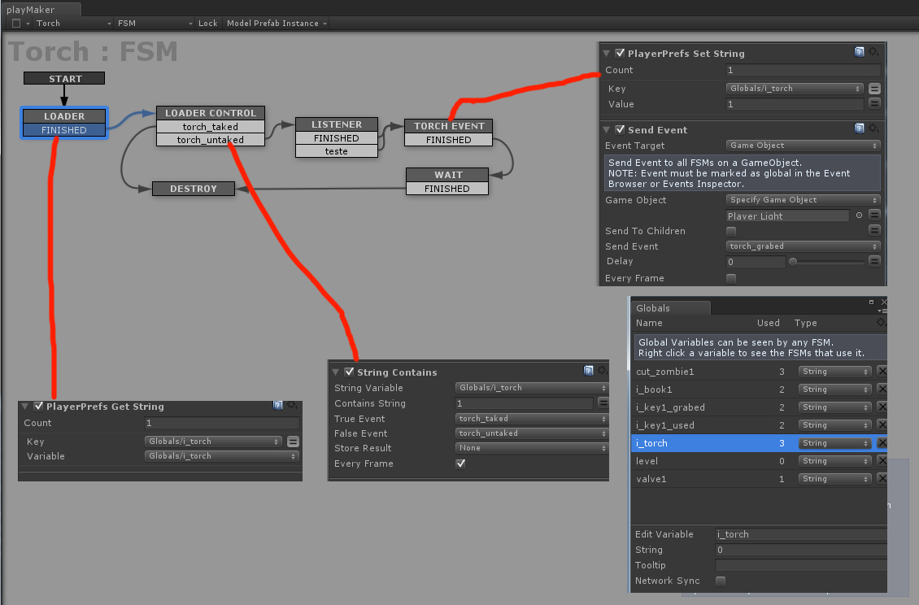Delete the i_torch global variable
919x605 pixels.
tap(882, 443)
